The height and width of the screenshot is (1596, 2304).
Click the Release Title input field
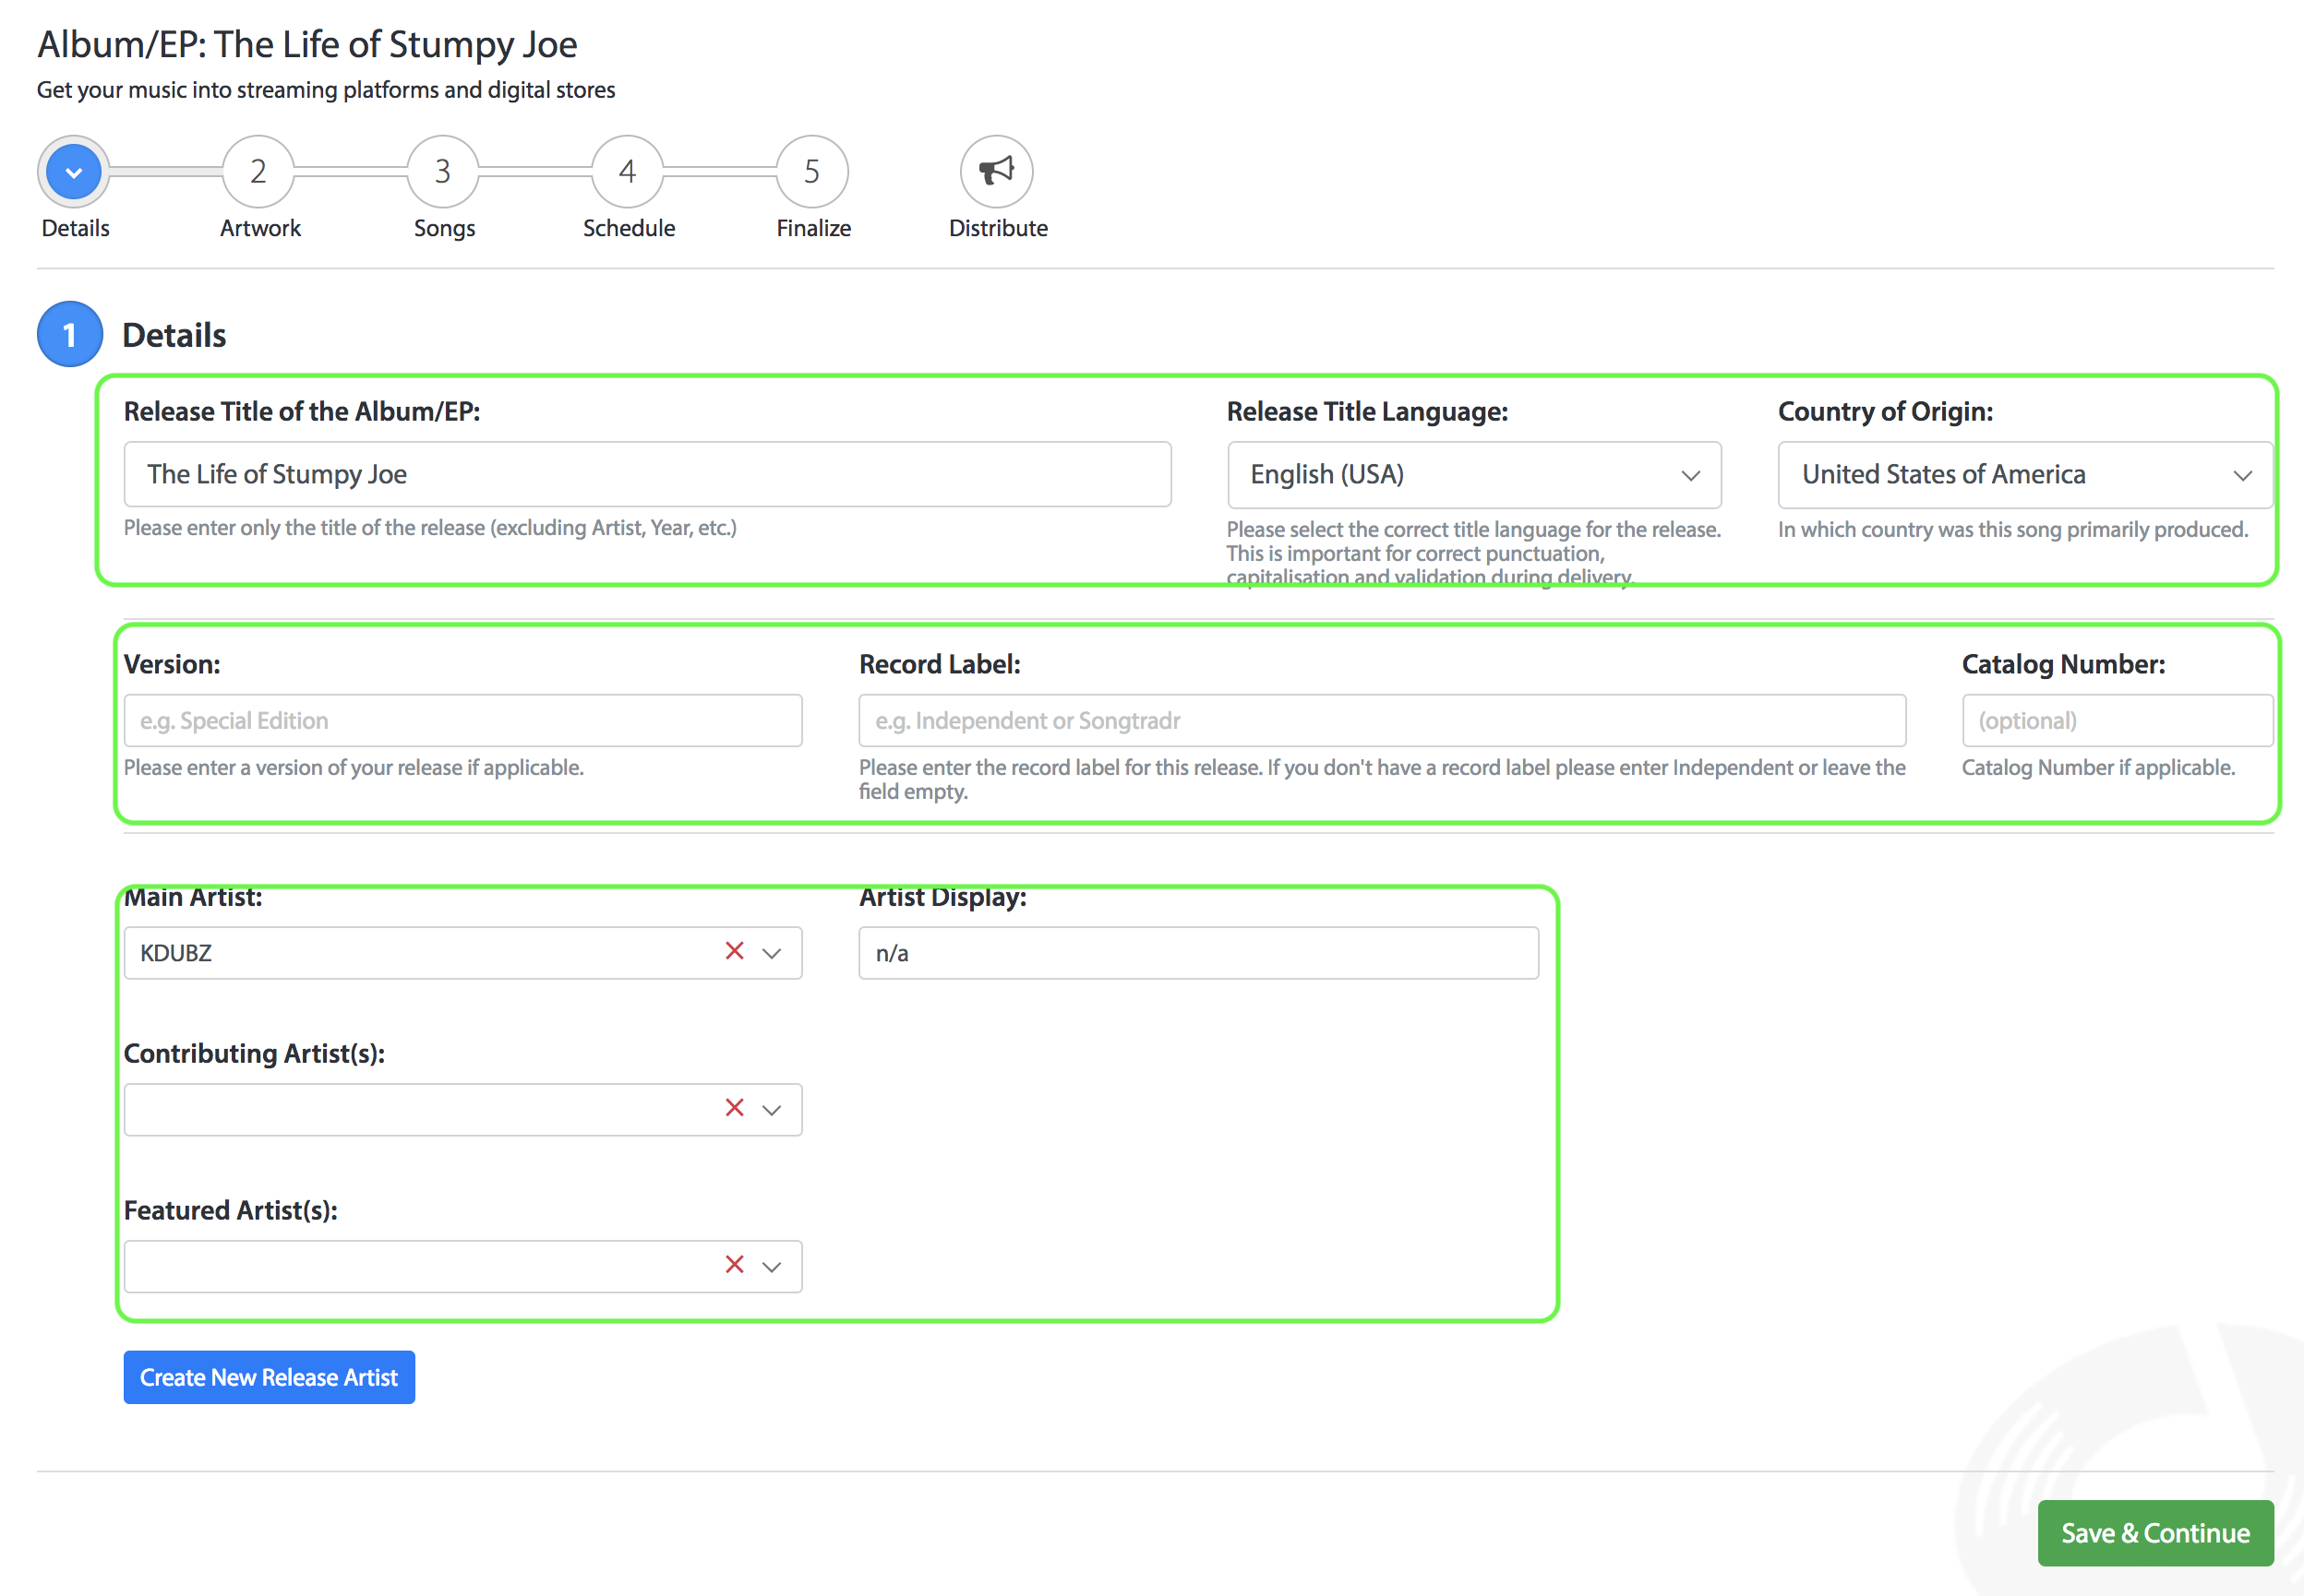pyautogui.click(x=647, y=474)
